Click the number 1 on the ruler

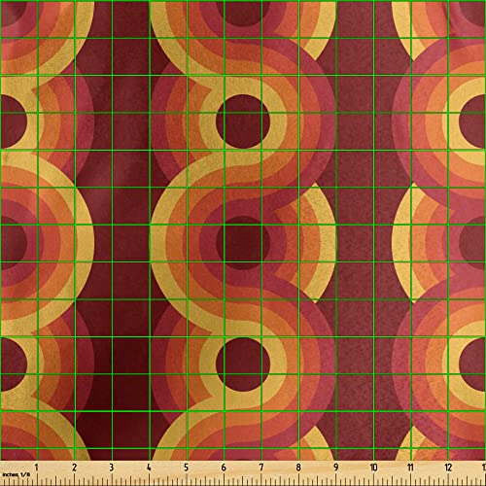coord(36,468)
